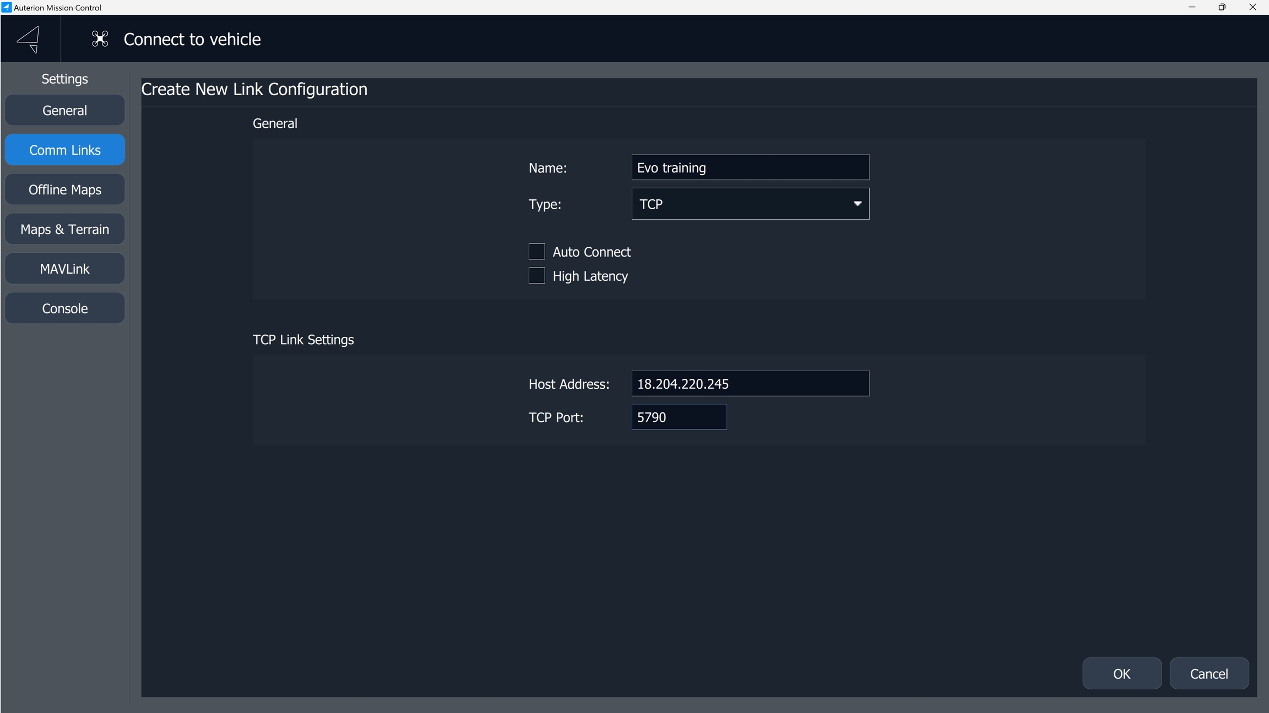Switch to Offline Maps settings
This screenshot has height=713, width=1269.
pyautogui.click(x=64, y=189)
